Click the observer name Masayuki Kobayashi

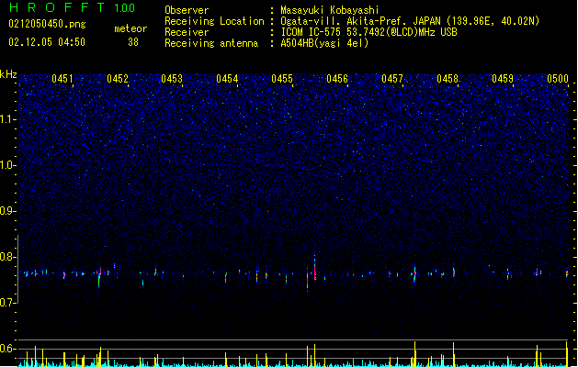click(x=330, y=10)
